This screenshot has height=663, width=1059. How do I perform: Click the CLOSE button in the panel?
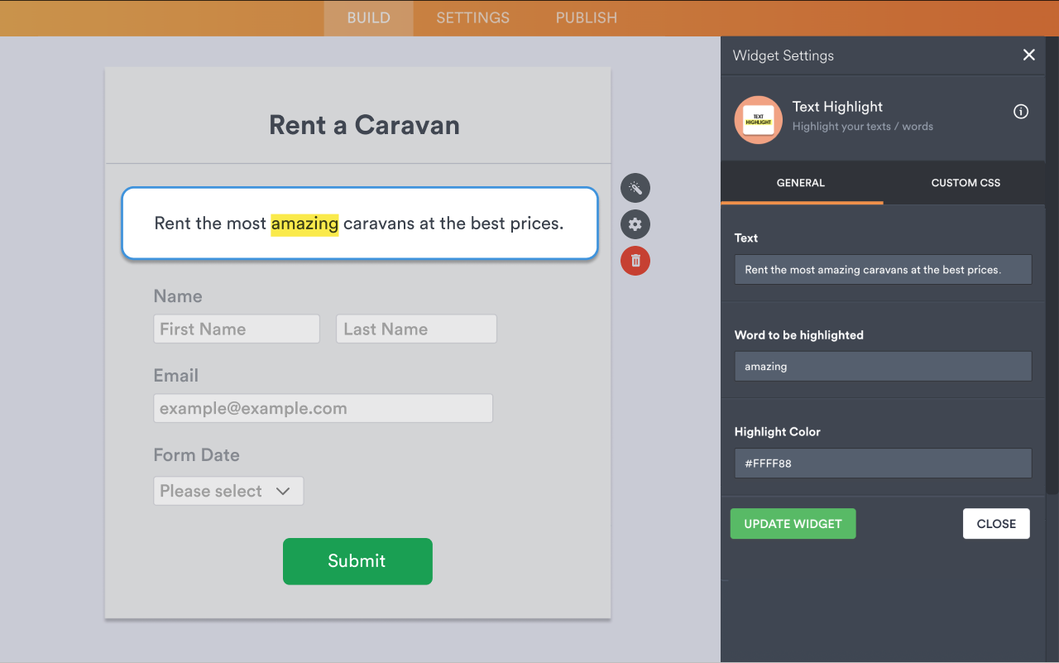point(995,523)
